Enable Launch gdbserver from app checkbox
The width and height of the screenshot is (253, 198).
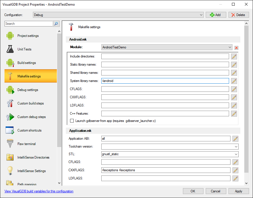pyautogui.click(x=72, y=121)
